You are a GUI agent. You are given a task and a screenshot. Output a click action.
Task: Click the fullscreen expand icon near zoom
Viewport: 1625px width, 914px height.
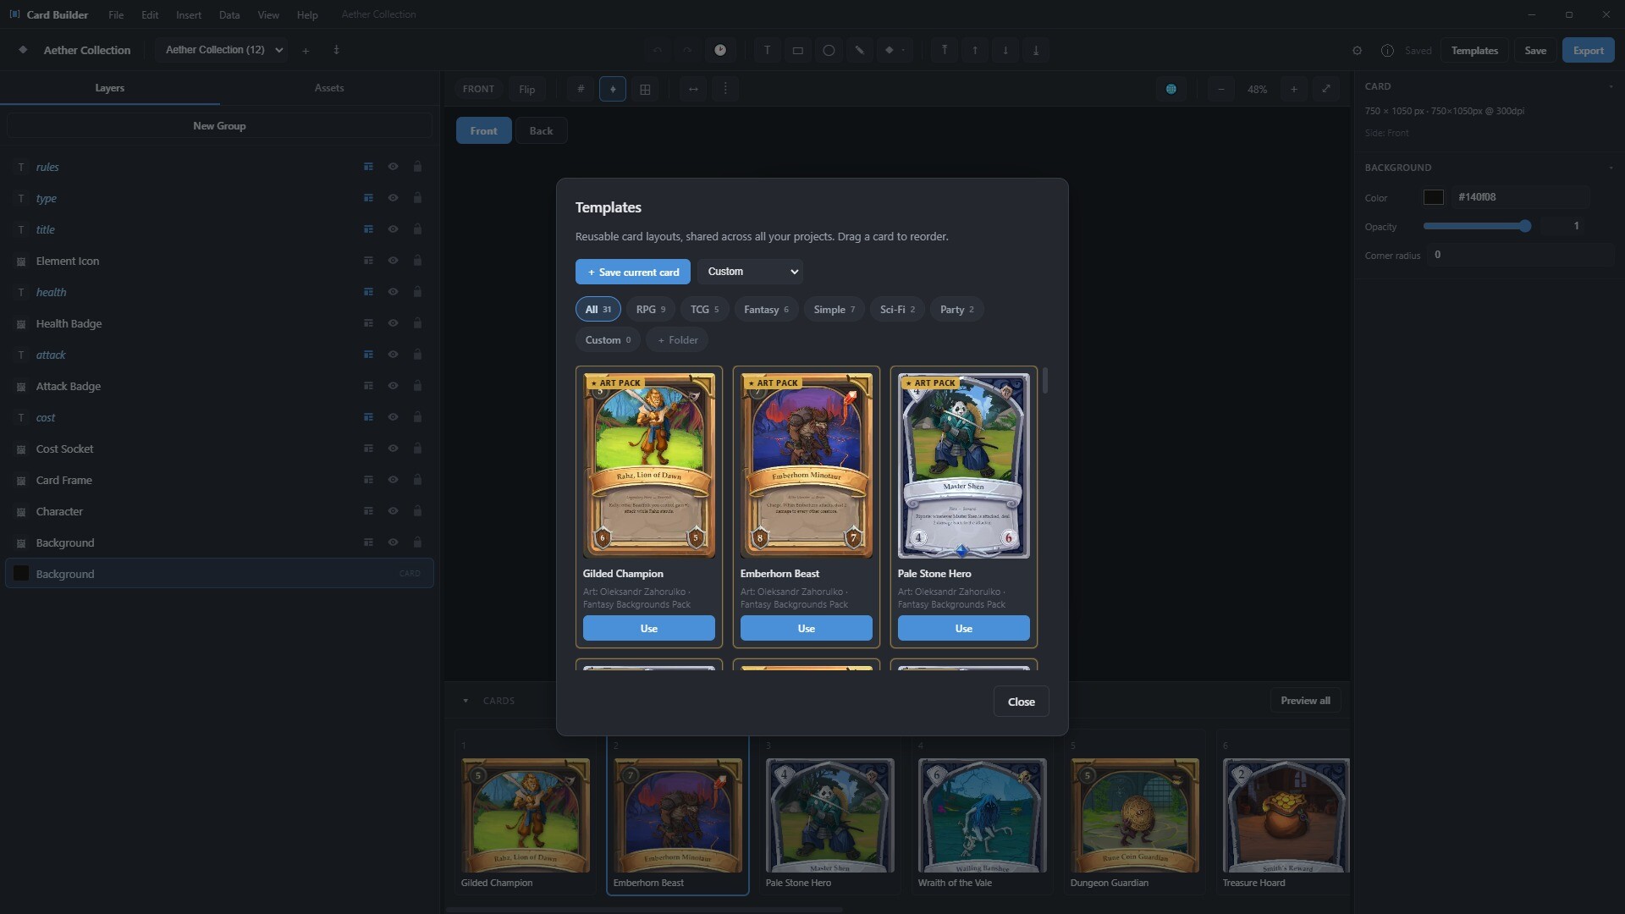tap(1326, 89)
